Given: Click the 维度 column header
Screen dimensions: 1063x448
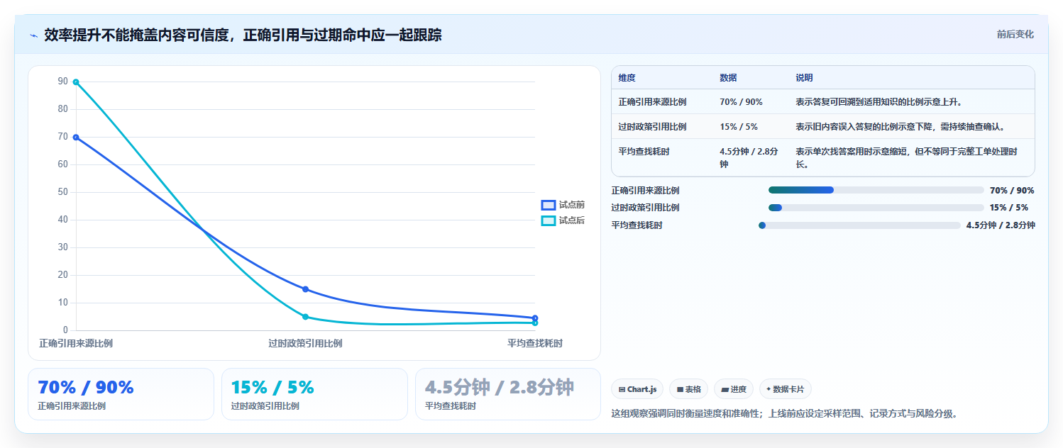Looking at the screenshot, I should (627, 78).
